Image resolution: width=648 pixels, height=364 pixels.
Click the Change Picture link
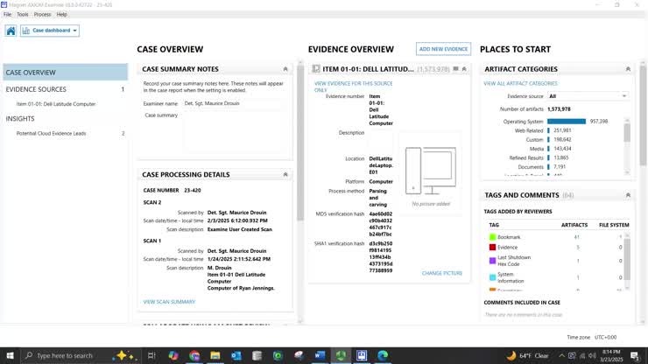point(441,273)
